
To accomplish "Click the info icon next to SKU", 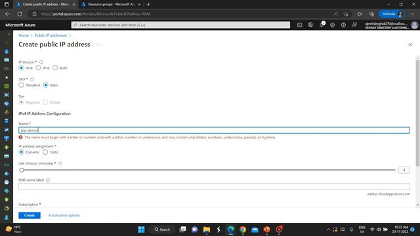I will point(32,79).
